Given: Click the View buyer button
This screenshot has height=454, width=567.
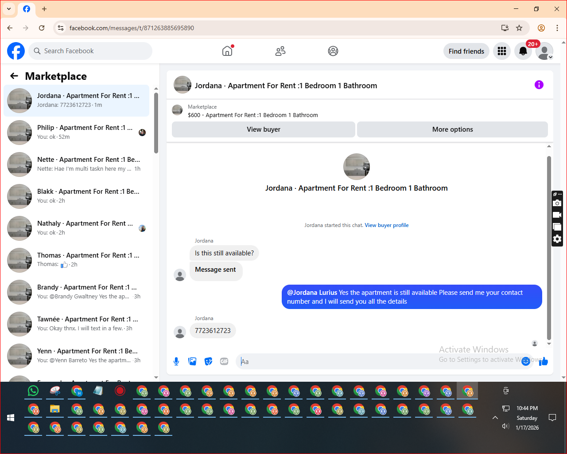Looking at the screenshot, I should coord(264,129).
